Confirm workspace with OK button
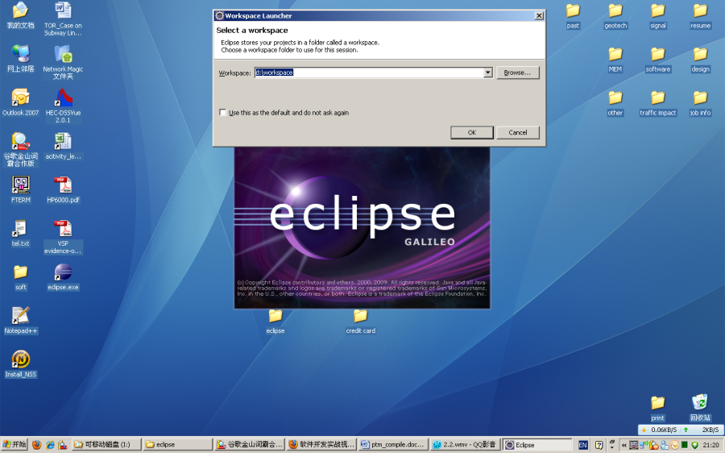The width and height of the screenshot is (725, 453). 471,132
